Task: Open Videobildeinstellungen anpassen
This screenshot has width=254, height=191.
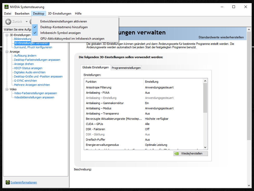Action: pos(34,97)
